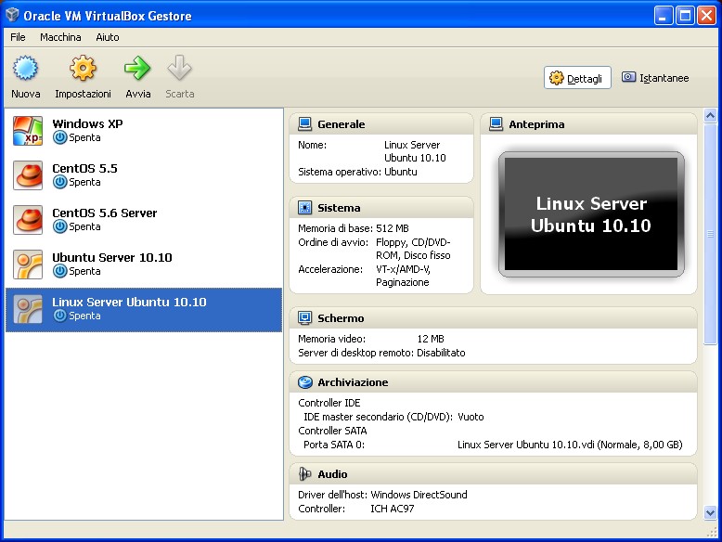Click the Anteprima header label
722x542 pixels.
536,124
